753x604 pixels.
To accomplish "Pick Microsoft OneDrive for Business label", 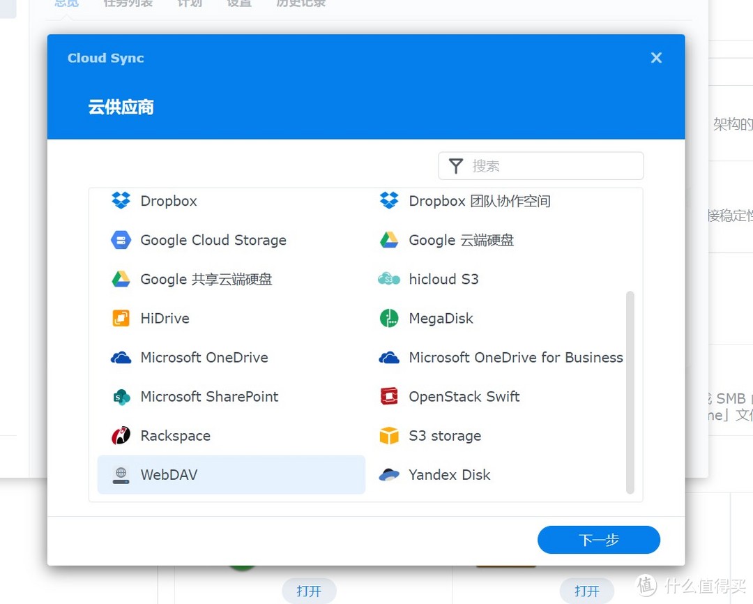I will coord(516,358).
